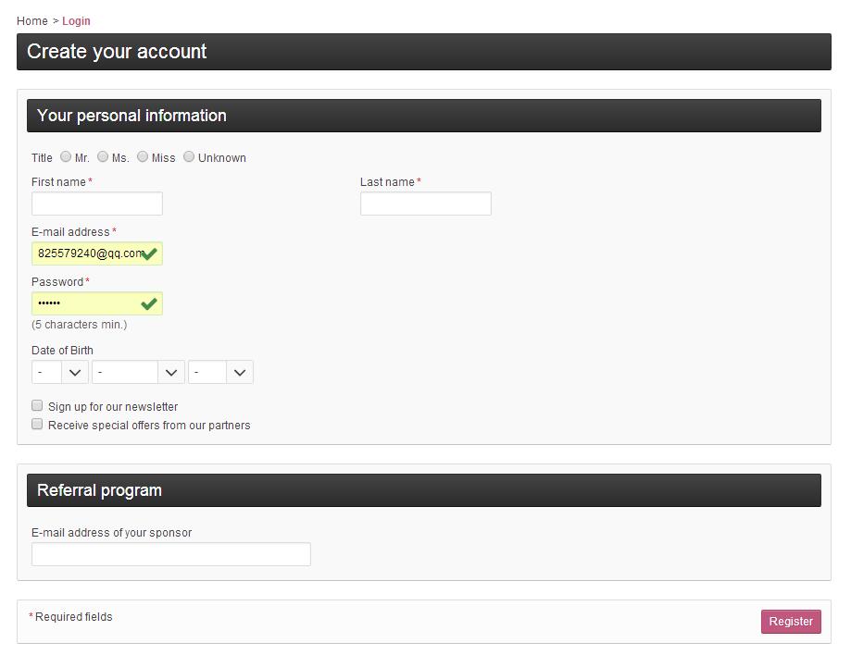Click the green checkmark in the e-mail field

click(149, 253)
